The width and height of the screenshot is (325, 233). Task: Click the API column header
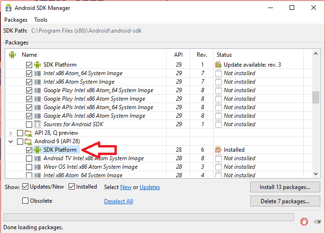(178, 55)
